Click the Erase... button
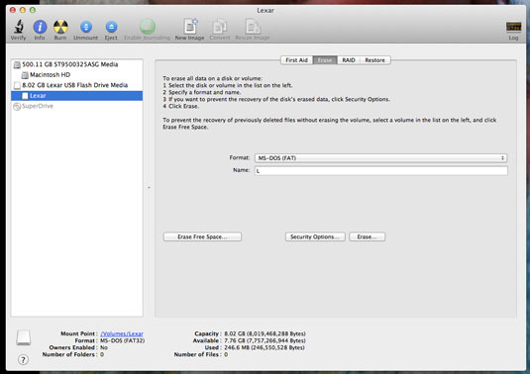The width and height of the screenshot is (530, 374). pyautogui.click(x=368, y=236)
